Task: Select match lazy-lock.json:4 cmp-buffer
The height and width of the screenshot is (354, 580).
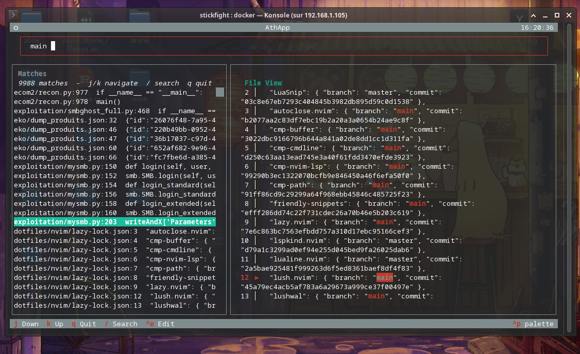Action: click(x=115, y=241)
